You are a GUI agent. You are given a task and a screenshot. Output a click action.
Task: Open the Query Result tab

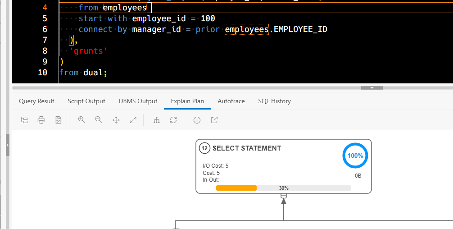click(36, 101)
